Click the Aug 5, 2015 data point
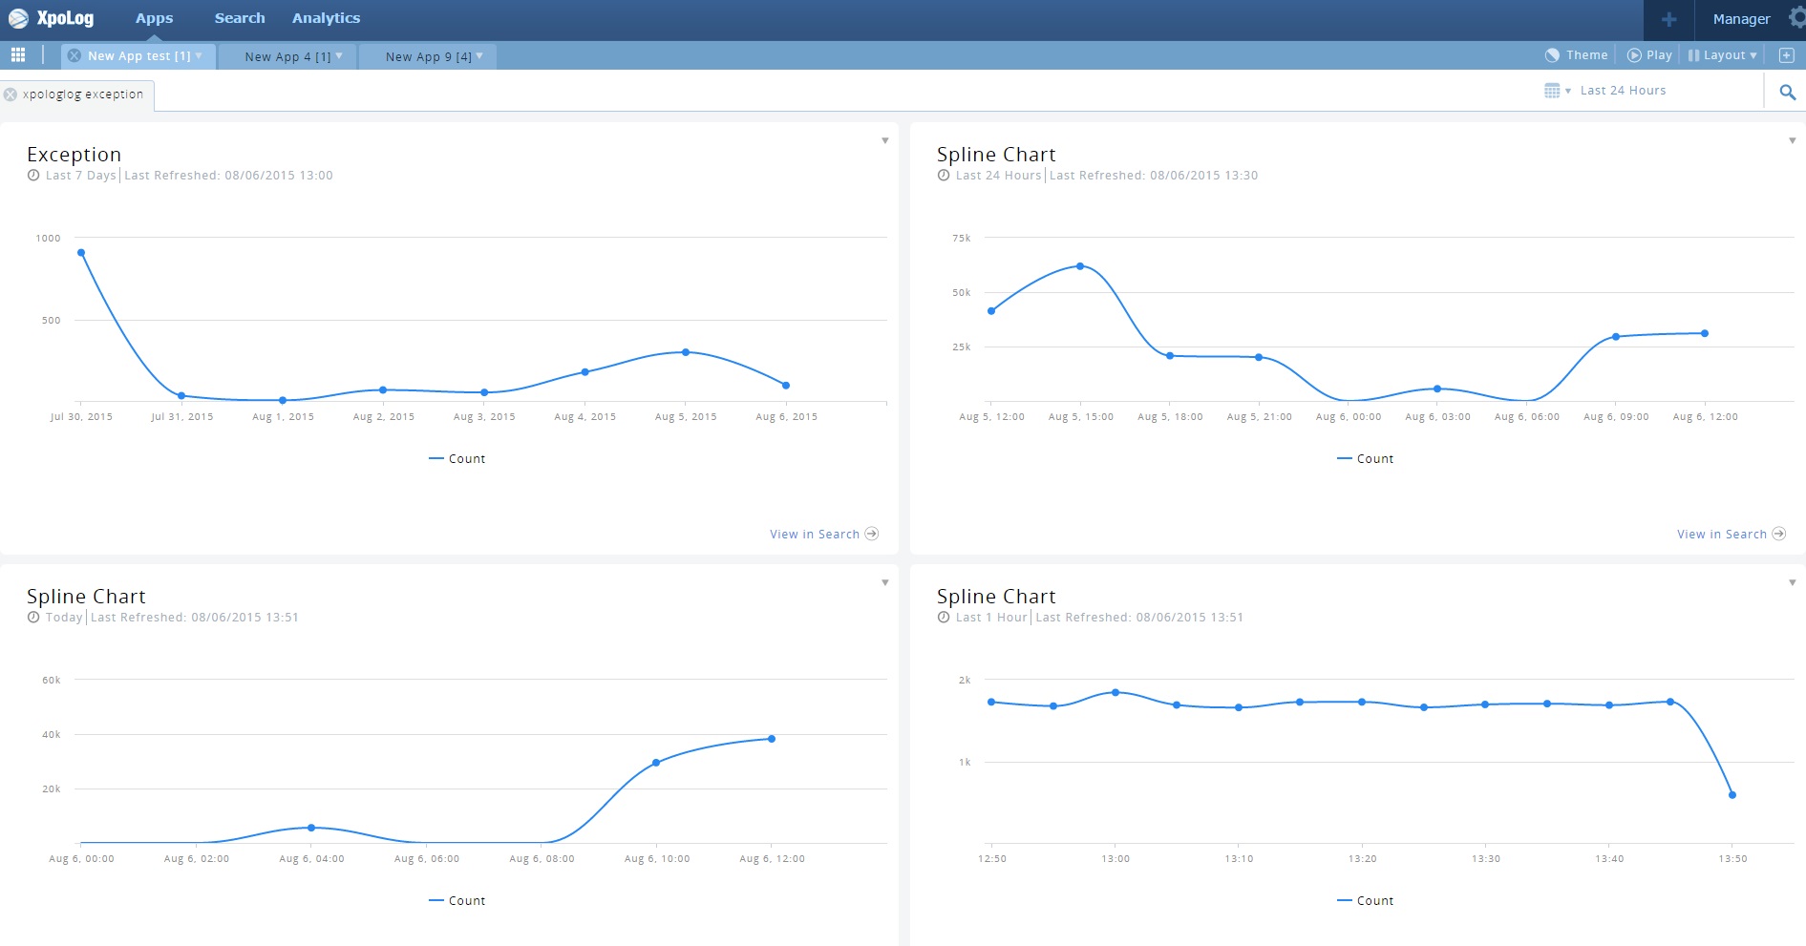Image resolution: width=1806 pixels, height=946 pixels. [686, 352]
